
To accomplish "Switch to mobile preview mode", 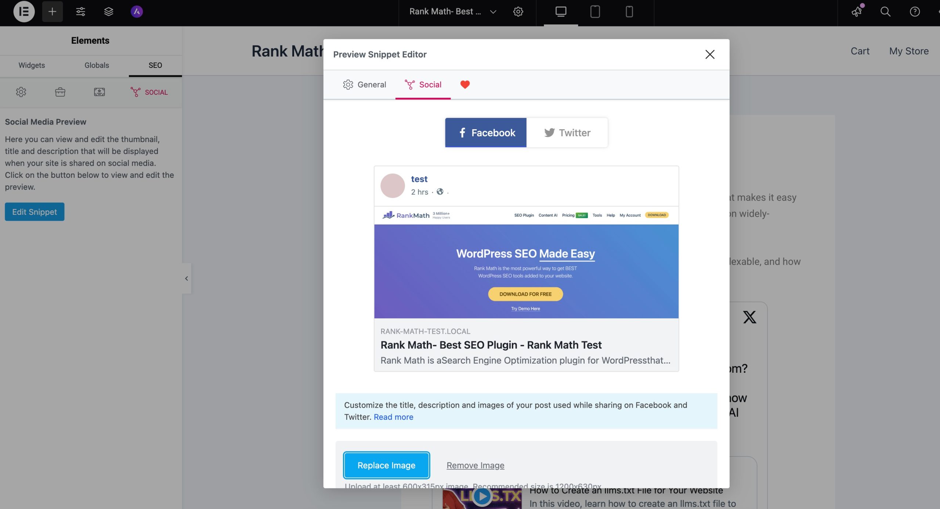I will (629, 12).
